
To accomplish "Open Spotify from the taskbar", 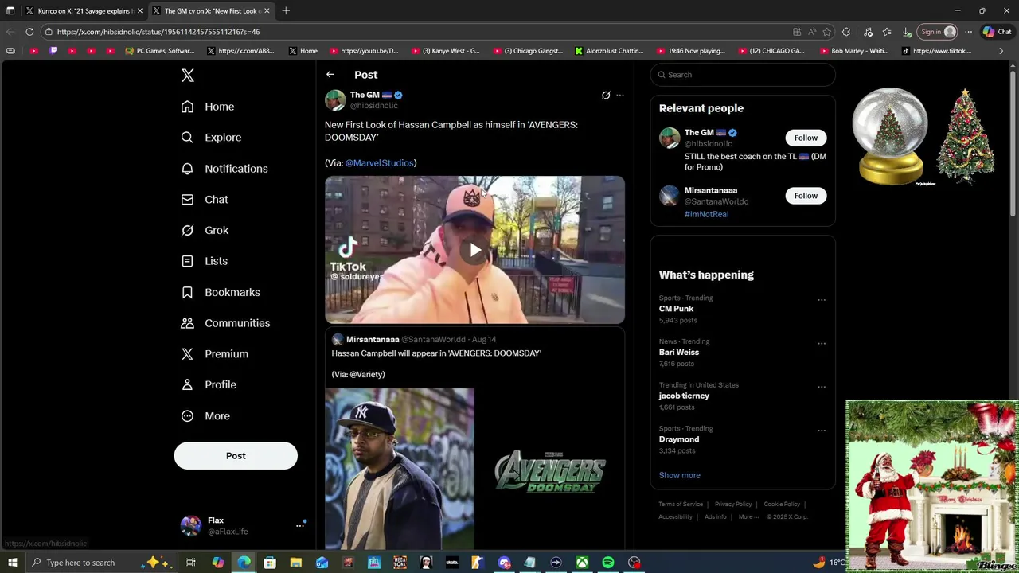I will coord(608,563).
